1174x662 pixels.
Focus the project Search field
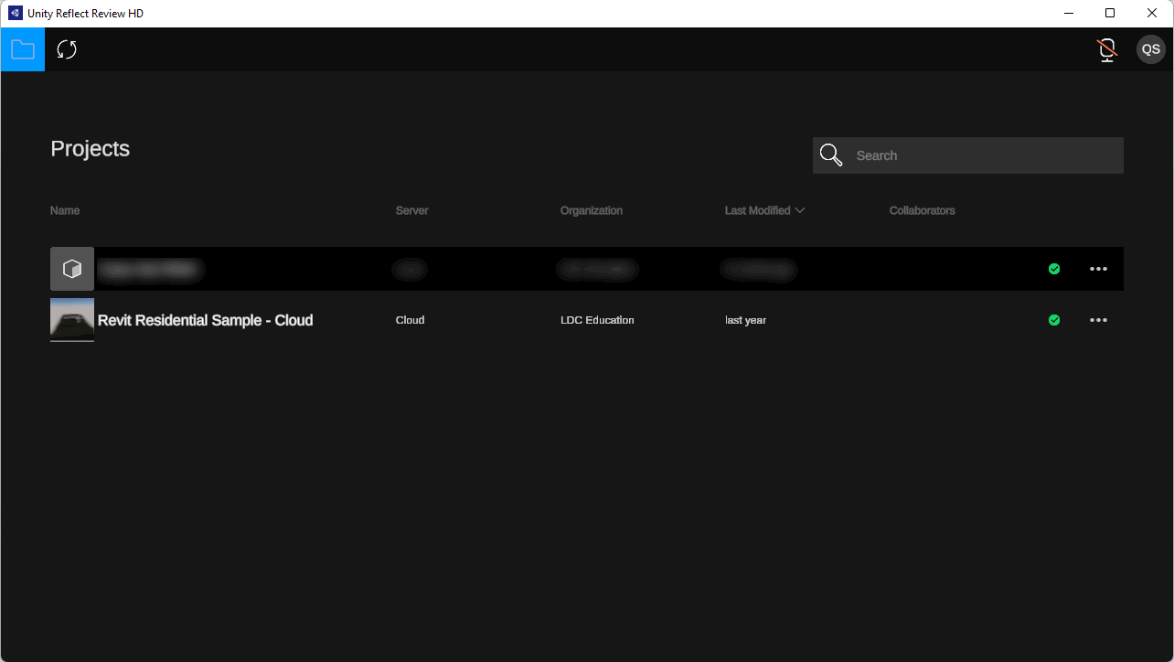pos(968,155)
